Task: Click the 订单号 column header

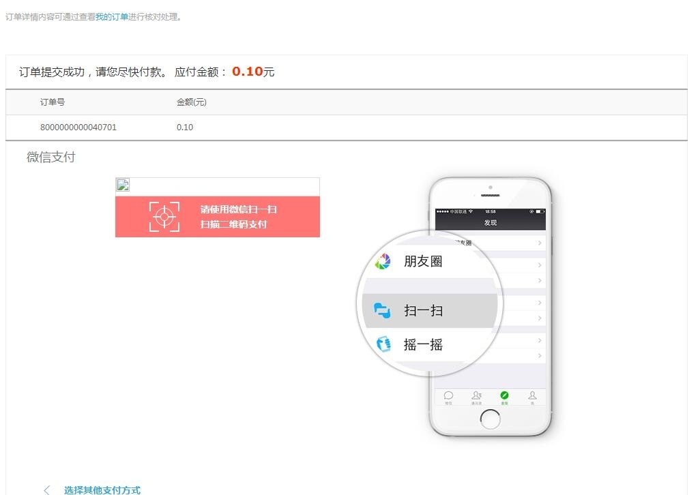Action: pos(53,102)
